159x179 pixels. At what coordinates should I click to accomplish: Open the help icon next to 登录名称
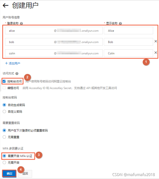[21, 24]
